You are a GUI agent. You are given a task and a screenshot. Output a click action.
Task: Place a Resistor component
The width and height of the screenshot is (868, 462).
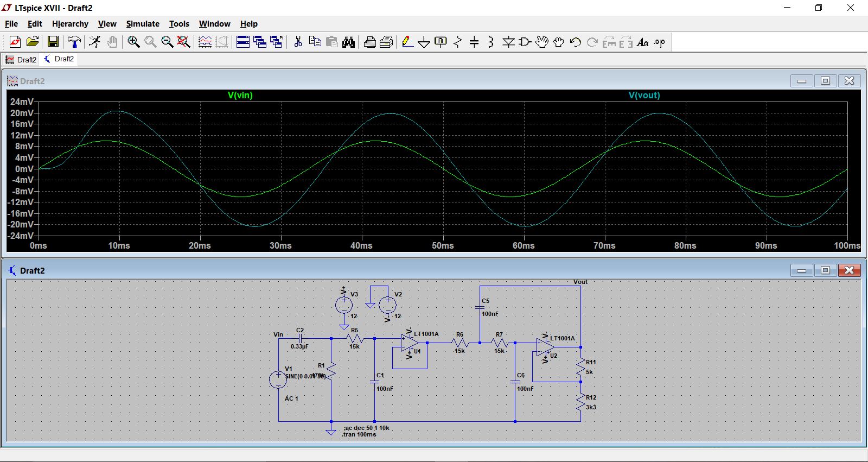(458, 42)
